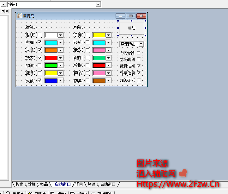
Task: Open the 调用 tab
Action: click(79, 184)
